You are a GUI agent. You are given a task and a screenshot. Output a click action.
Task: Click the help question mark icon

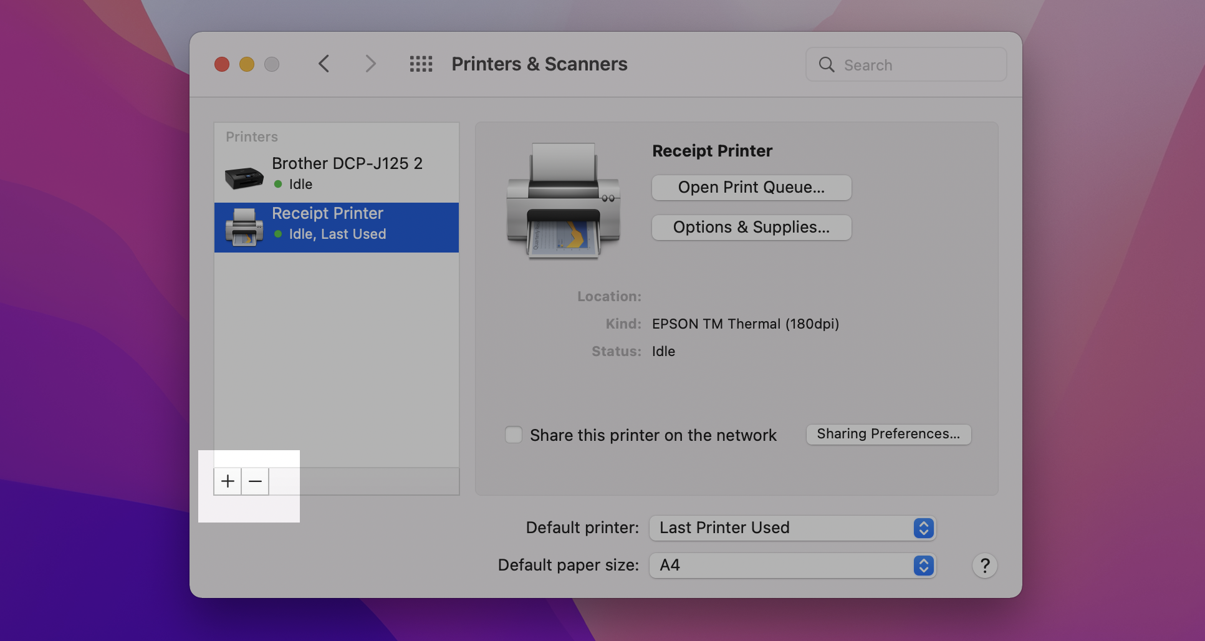click(x=984, y=566)
